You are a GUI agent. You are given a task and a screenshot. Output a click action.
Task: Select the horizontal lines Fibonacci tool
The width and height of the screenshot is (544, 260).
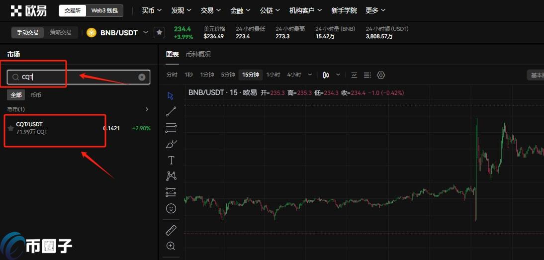tap(171, 128)
